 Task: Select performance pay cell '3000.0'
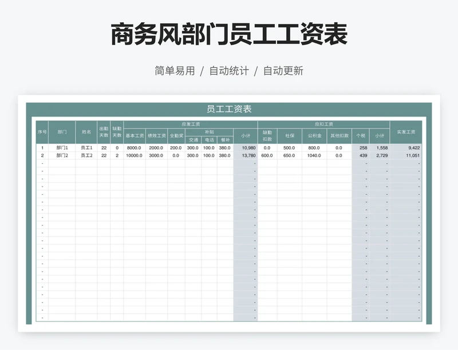pyautogui.click(x=156, y=156)
